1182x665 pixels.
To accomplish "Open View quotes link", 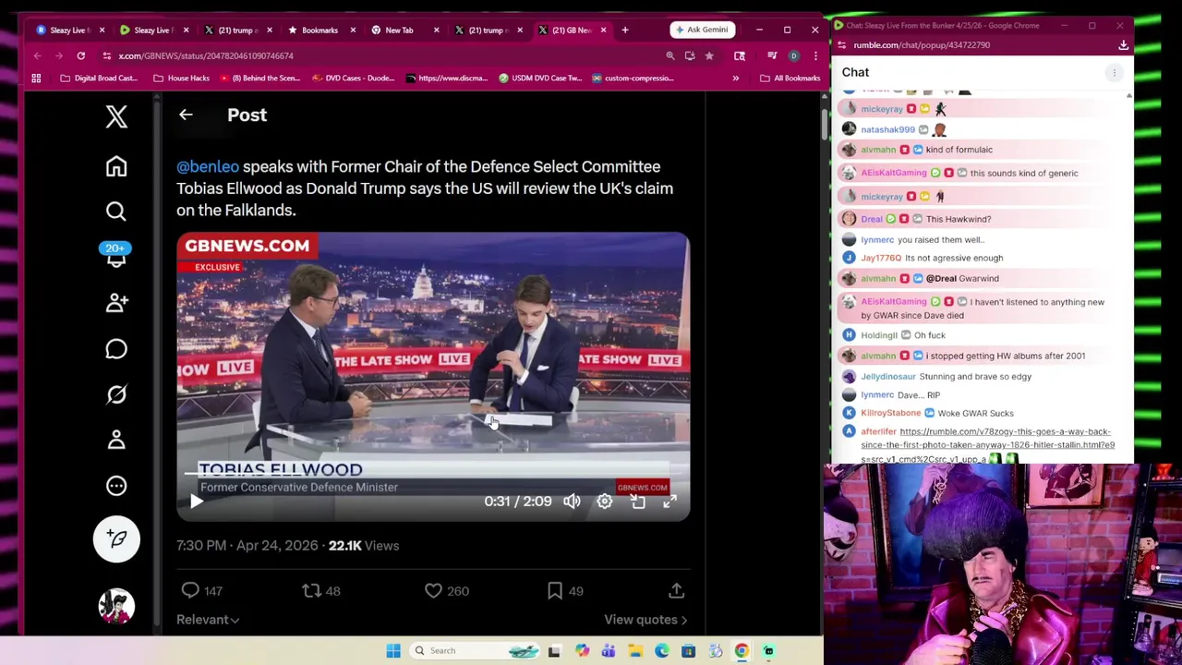I will click(x=645, y=620).
